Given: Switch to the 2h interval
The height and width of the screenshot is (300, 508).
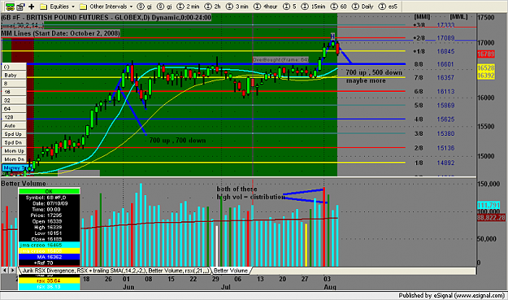Looking at the screenshot, I should [x=213, y=7].
